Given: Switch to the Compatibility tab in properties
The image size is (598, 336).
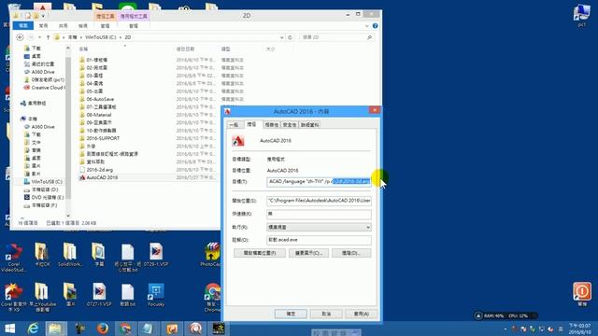Looking at the screenshot, I should click(x=272, y=125).
